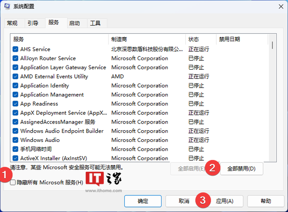Select AMD External Events Utility text

54,76
